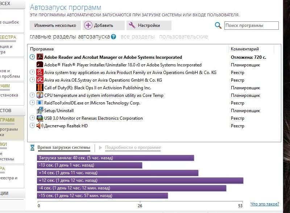The image size is (290, 213).
Task: Click the Realtek HD speaker icon
Action: pos(40,126)
